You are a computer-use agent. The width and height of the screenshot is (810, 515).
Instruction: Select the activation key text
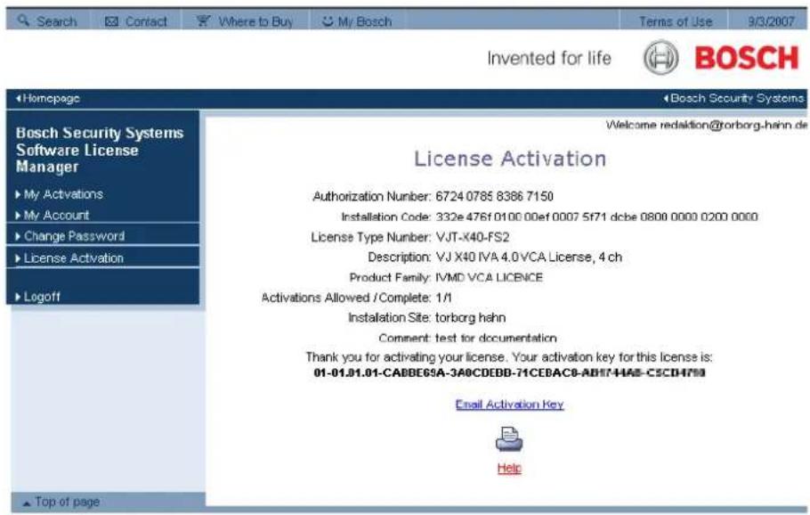point(509,372)
